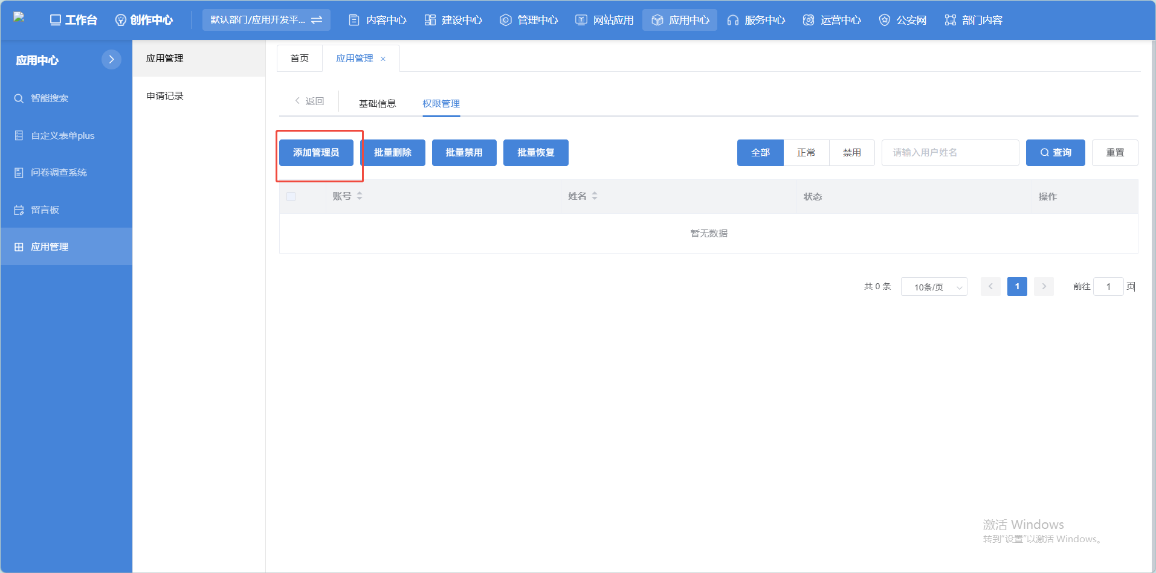The height and width of the screenshot is (573, 1156).
Task: Open the 工作台 workbench
Action: click(73, 20)
